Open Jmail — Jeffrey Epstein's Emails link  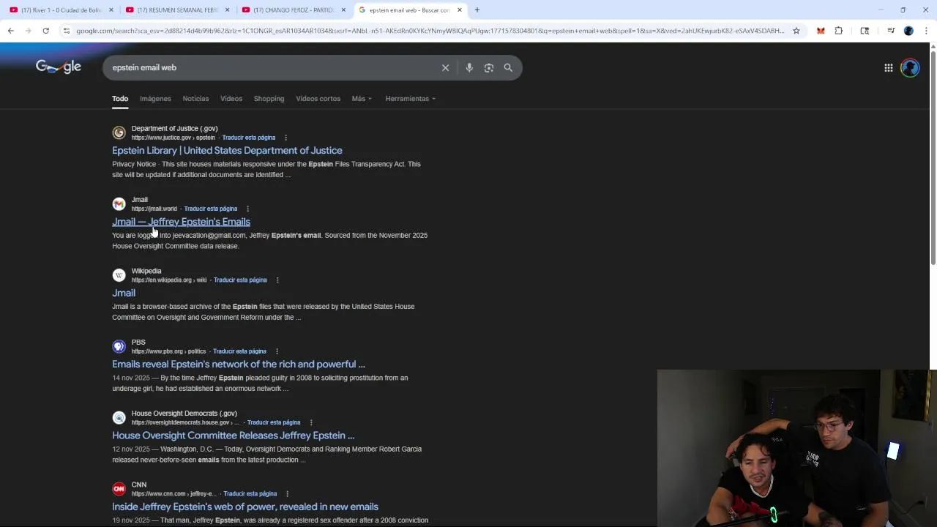tap(181, 222)
